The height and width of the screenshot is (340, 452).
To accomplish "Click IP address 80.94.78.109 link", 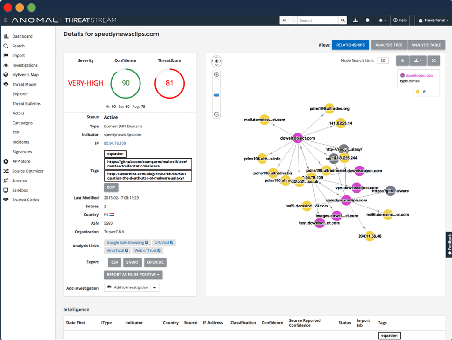I will coord(115,143).
